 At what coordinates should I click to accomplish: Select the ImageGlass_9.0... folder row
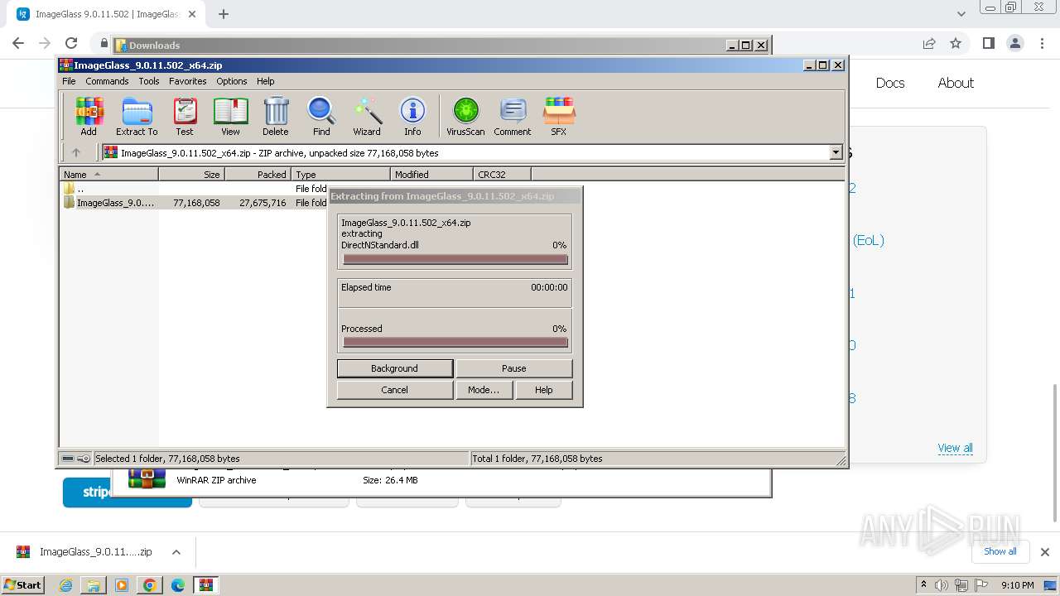click(x=195, y=203)
